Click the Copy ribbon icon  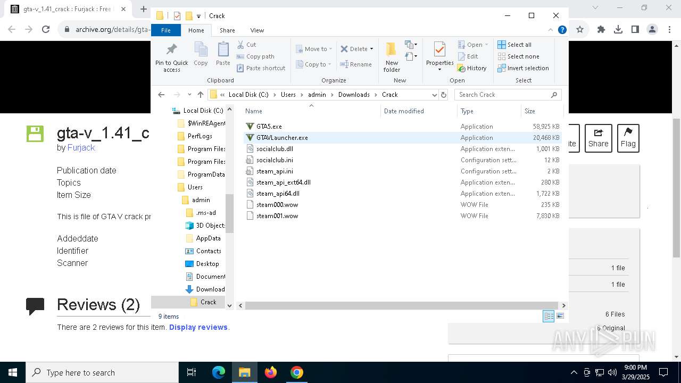[201, 54]
